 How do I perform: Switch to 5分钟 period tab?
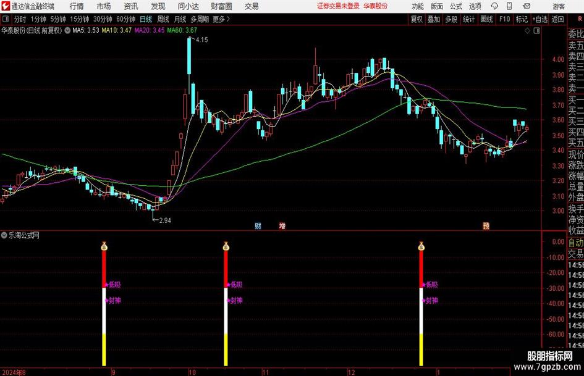(57, 19)
